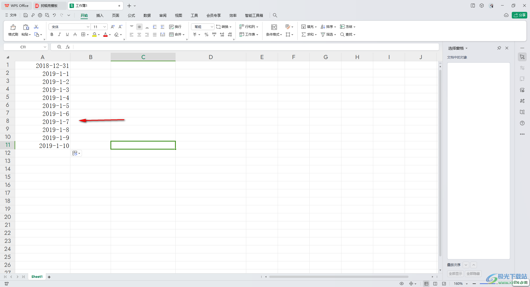
Task: Click decrease indent icon
Action: click(x=155, y=27)
